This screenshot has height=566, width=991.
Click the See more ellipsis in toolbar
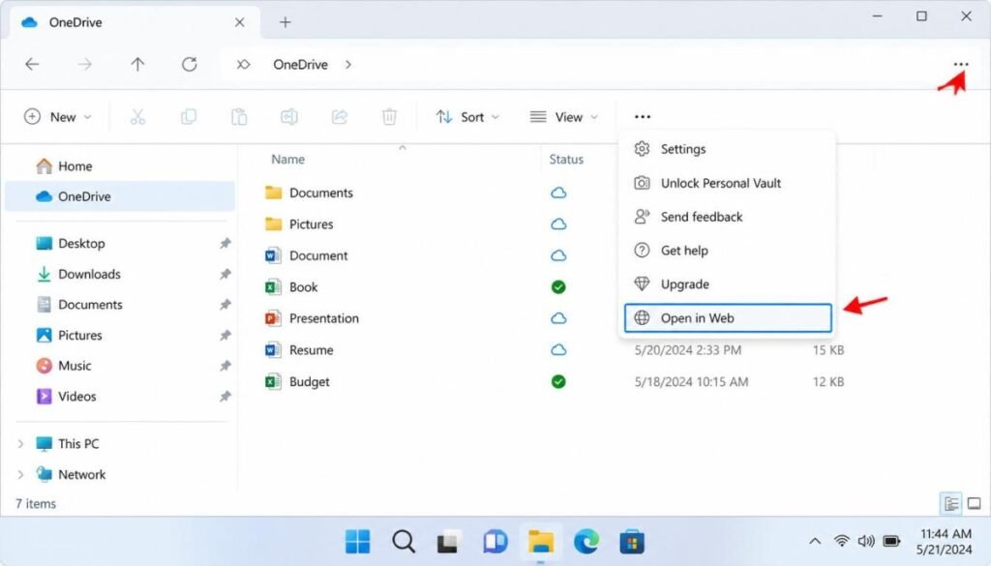click(643, 117)
